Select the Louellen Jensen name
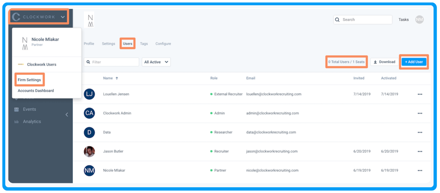This screenshot has width=440, height=193. pos(116,94)
